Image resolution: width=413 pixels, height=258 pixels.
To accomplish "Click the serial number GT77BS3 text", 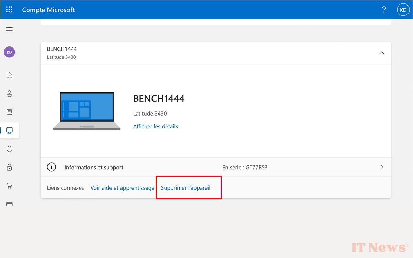I will point(257,168).
